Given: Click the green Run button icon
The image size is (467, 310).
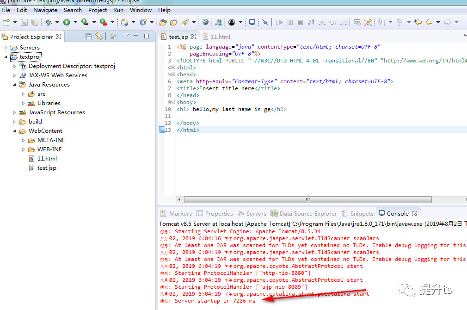Looking at the screenshot, I should (x=67, y=22).
